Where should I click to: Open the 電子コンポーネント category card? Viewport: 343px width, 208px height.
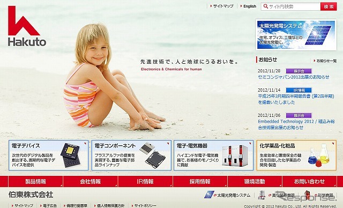[131, 155]
